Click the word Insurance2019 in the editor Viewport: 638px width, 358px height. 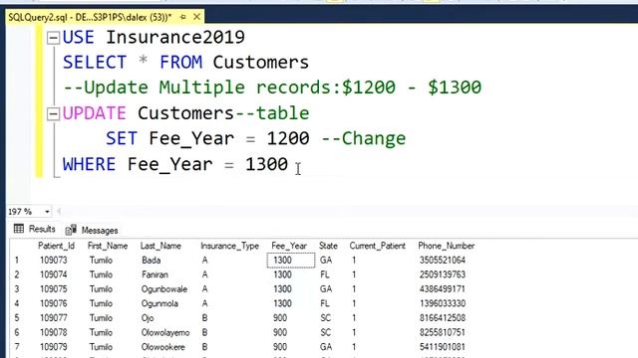(175, 38)
